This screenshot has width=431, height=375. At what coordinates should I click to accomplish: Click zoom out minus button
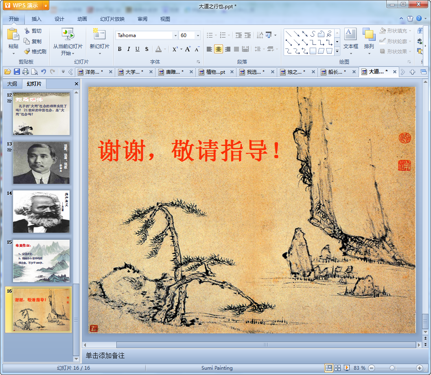pos(372,368)
